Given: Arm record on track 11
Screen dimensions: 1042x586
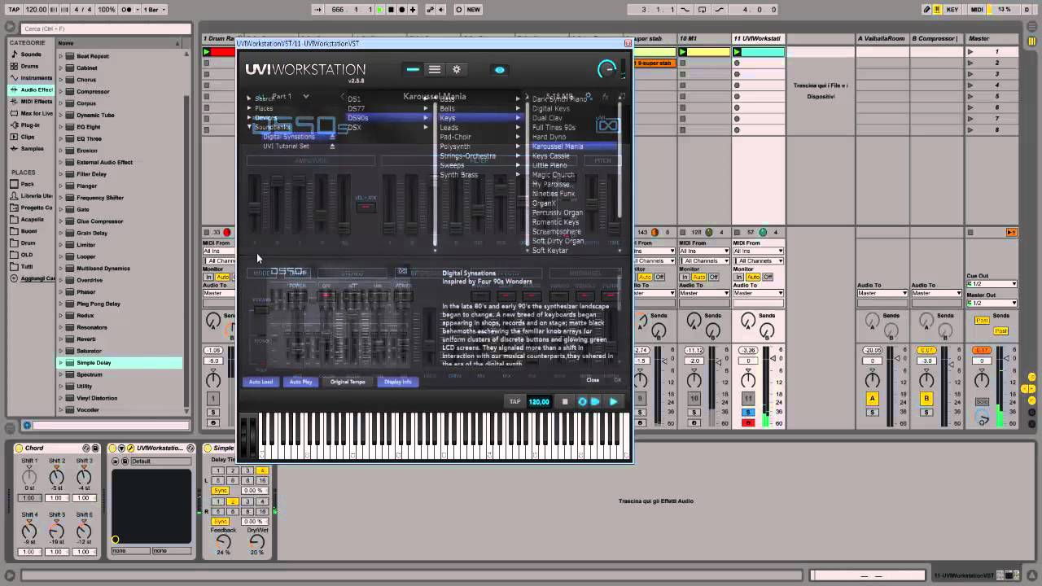Looking at the screenshot, I should [x=748, y=422].
